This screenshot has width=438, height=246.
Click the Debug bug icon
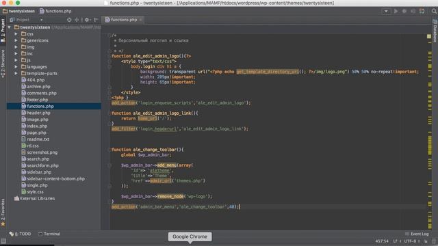point(404,11)
